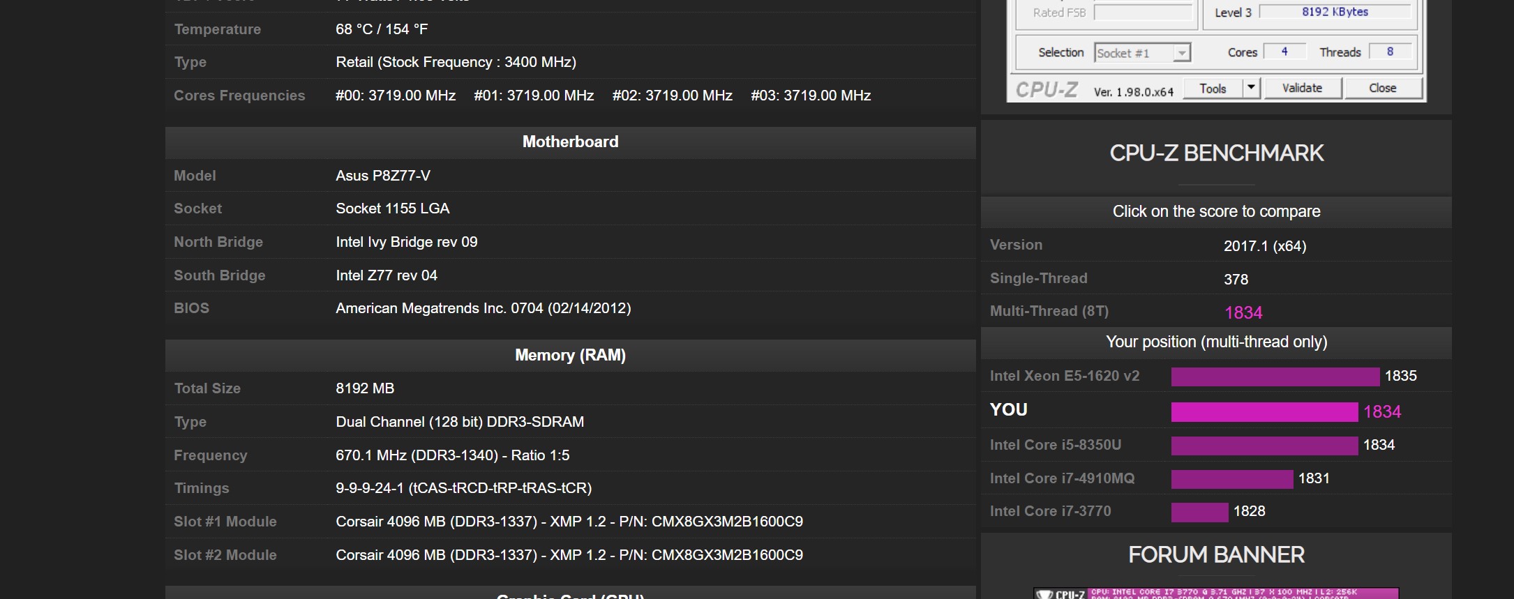Click core #03 frequency 3719.00 MHz
The image size is (1514, 599).
811,96
